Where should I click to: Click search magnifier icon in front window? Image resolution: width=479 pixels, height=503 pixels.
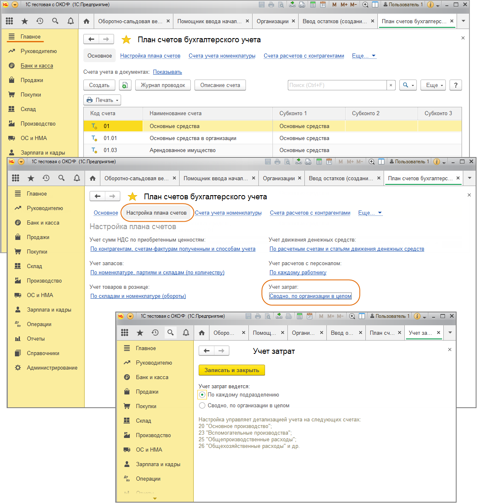[170, 333]
